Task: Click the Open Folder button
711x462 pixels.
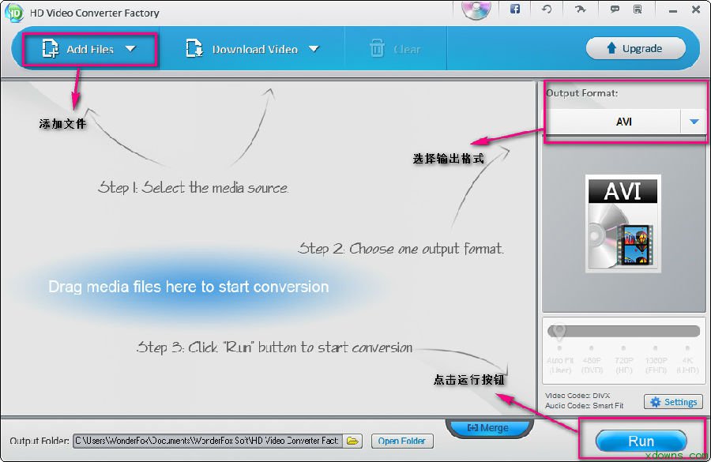Action: (x=402, y=441)
